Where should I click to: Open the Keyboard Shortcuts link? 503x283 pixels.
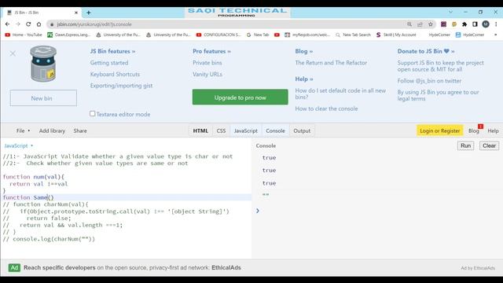[x=115, y=74]
